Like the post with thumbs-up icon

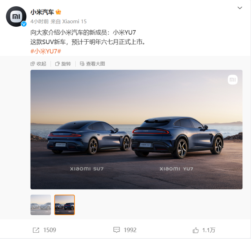tap(195, 230)
